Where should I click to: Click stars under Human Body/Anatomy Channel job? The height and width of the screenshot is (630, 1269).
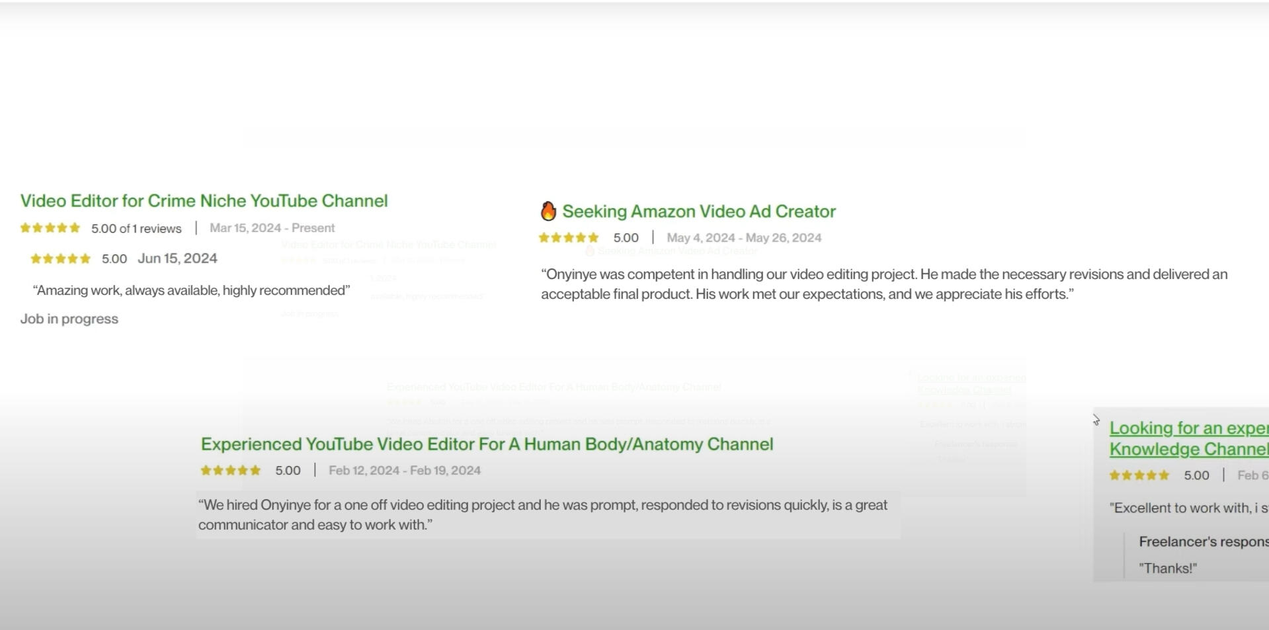point(231,470)
